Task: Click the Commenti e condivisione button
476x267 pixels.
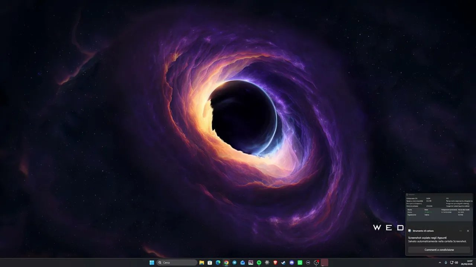Action: (439, 250)
